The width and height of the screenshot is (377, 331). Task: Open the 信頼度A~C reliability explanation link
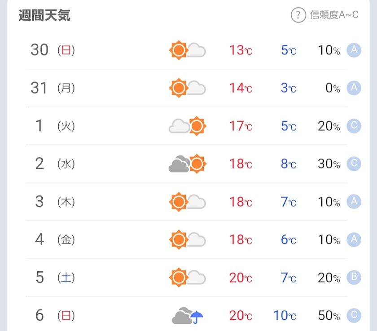coord(334,15)
